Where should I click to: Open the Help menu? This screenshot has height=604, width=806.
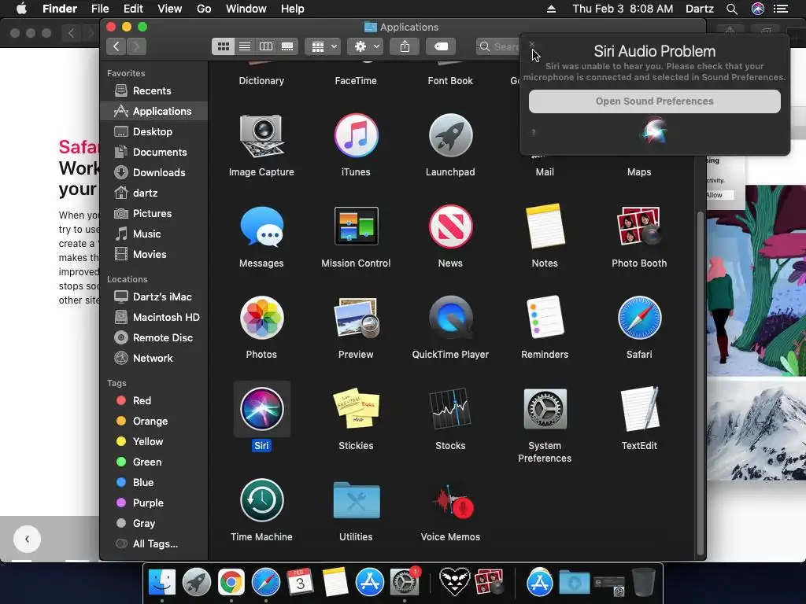293,9
